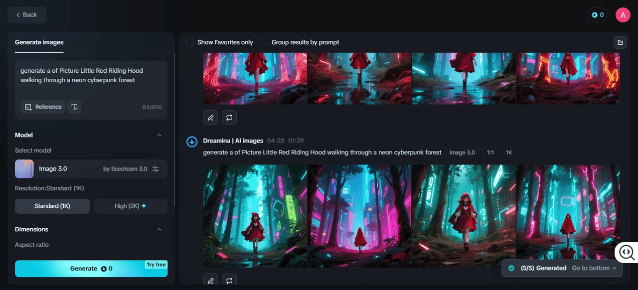Screen dimensions: 638x290
Task: Open the text tool icon beside Reference
Action: coord(74,107)
